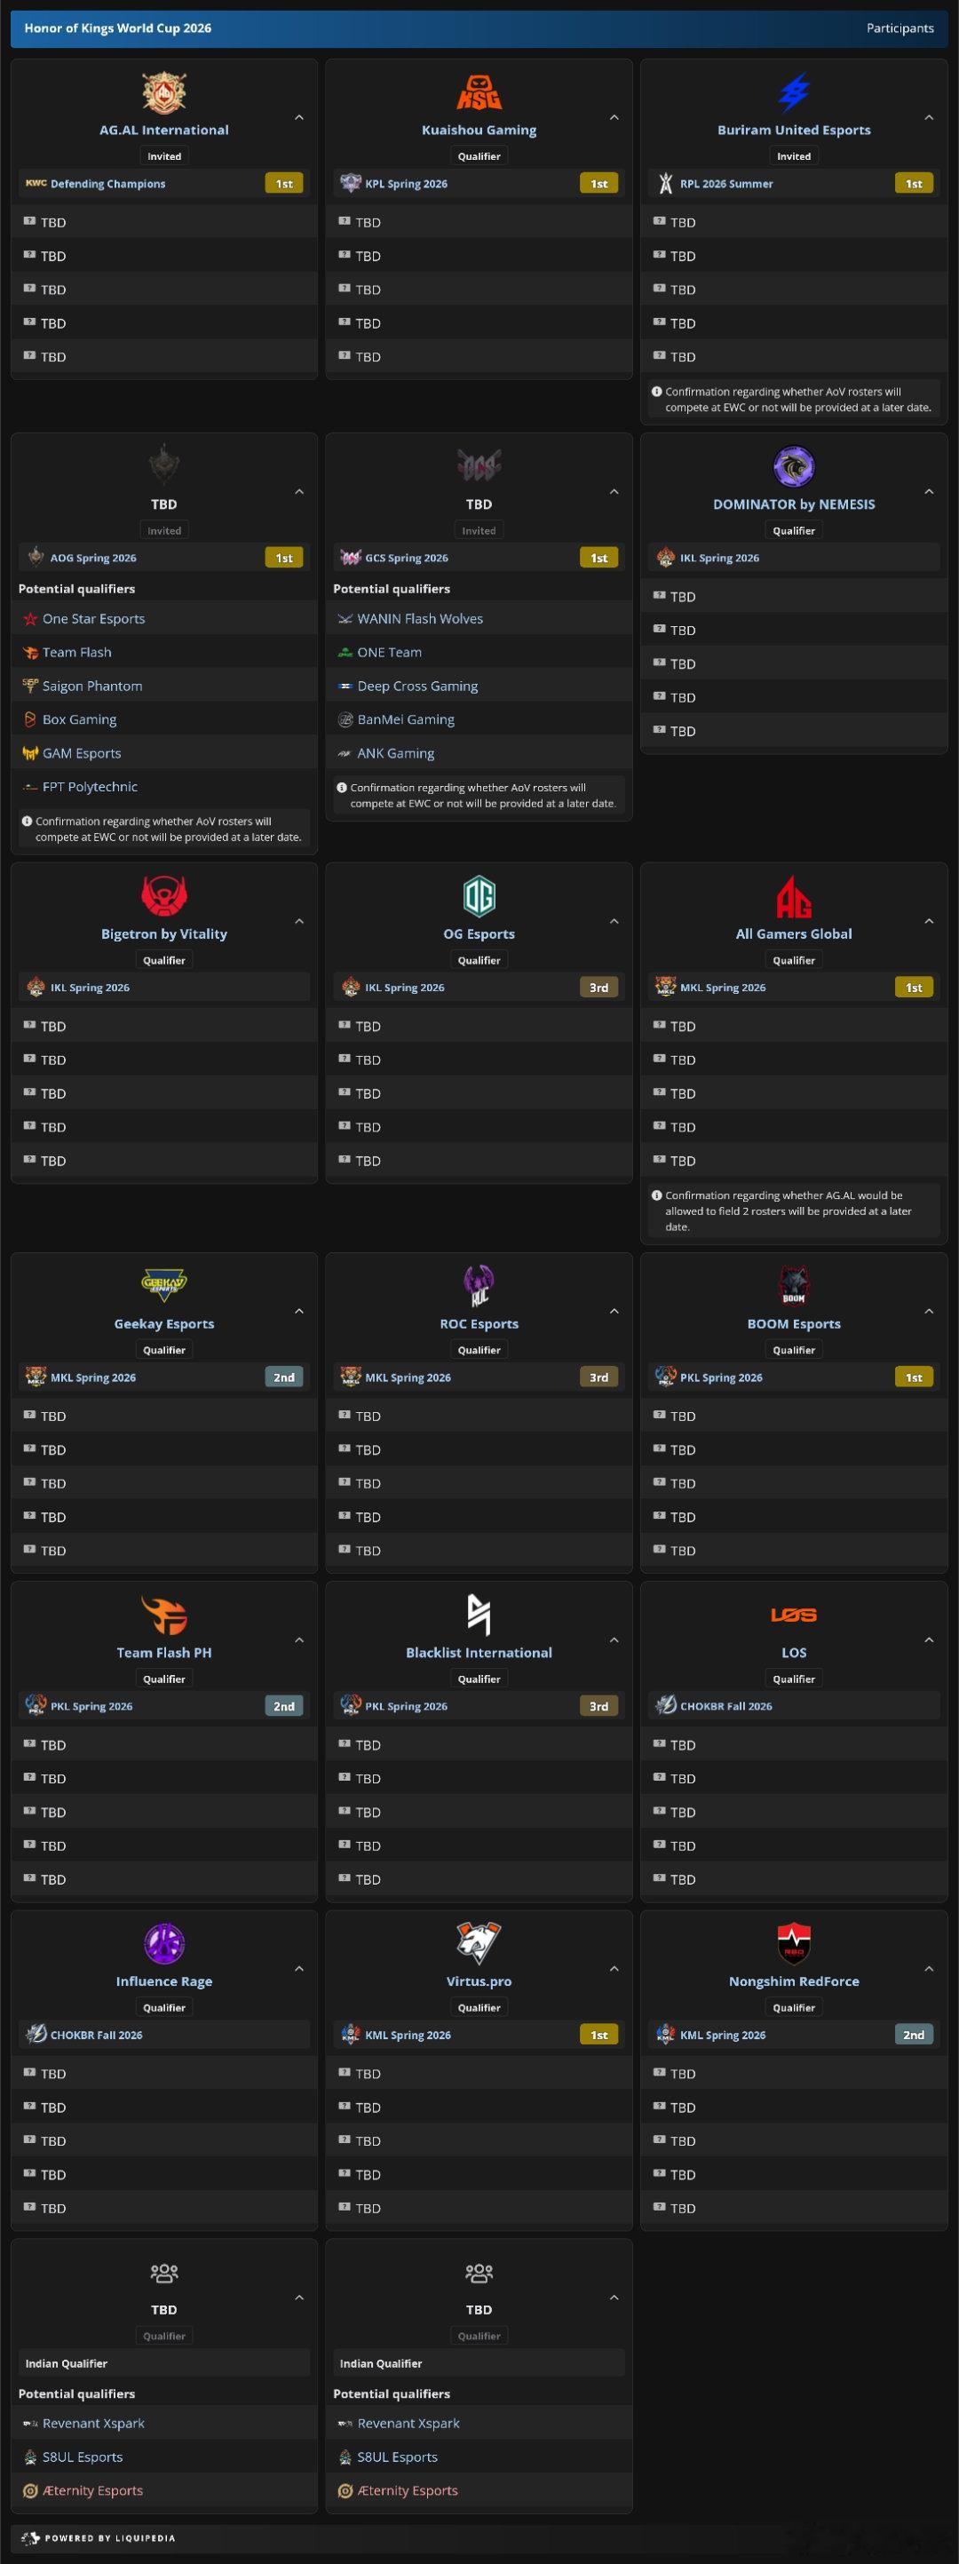This screenshot has width=959, height=2564.
Task: Click the KWC Defending Champions icon
Action: tap(36, 183)
